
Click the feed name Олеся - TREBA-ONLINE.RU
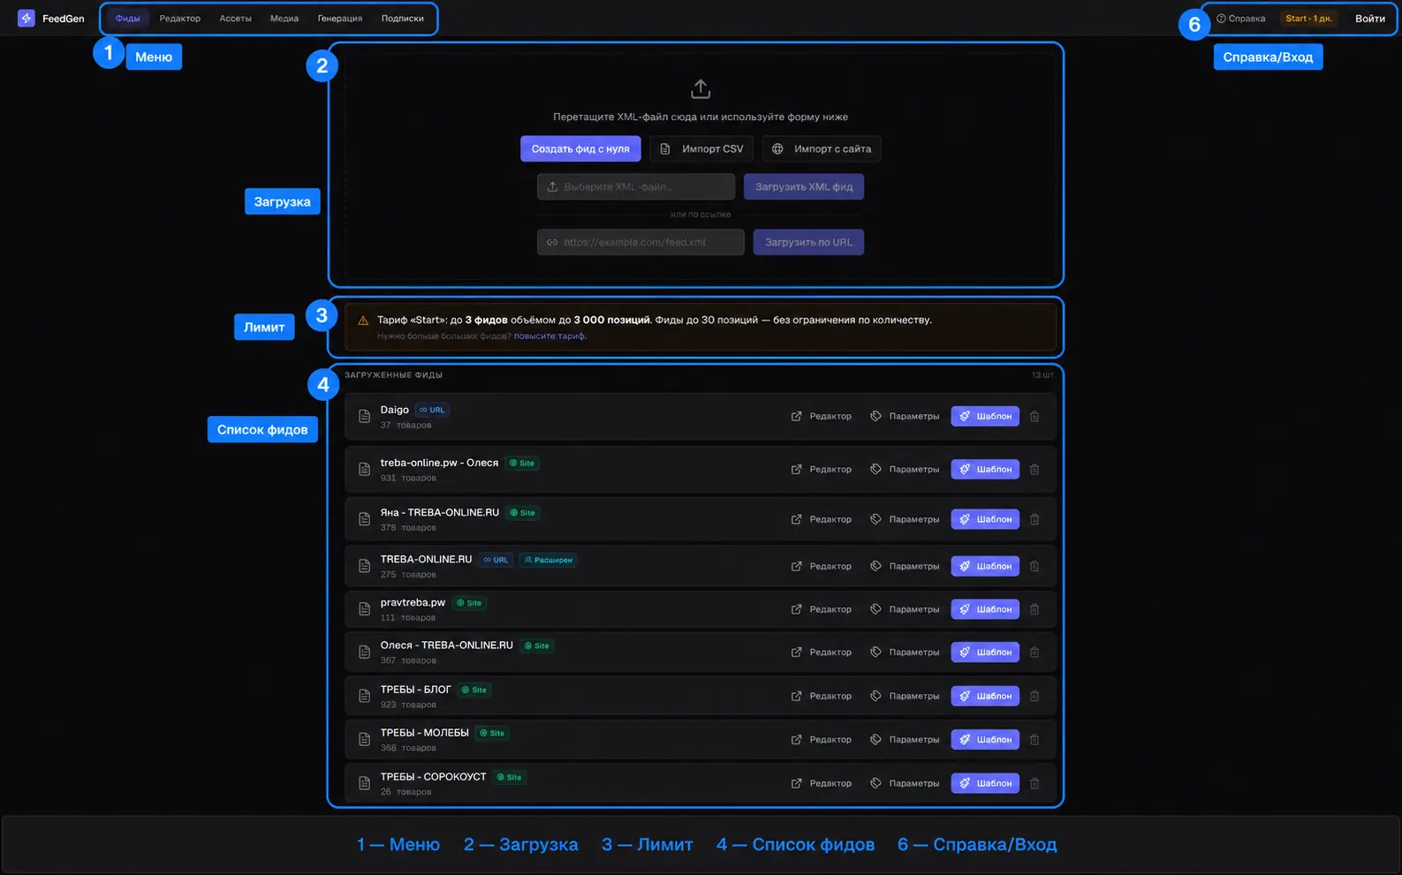[x=447, y=645]
